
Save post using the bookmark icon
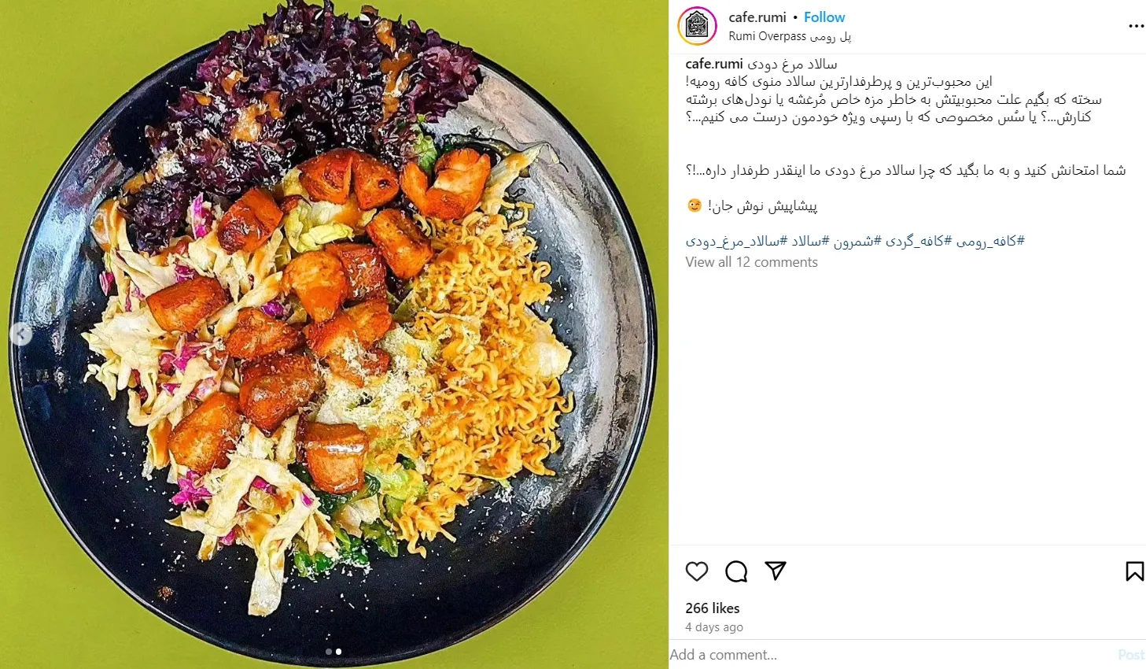(x=1134, y=571)
